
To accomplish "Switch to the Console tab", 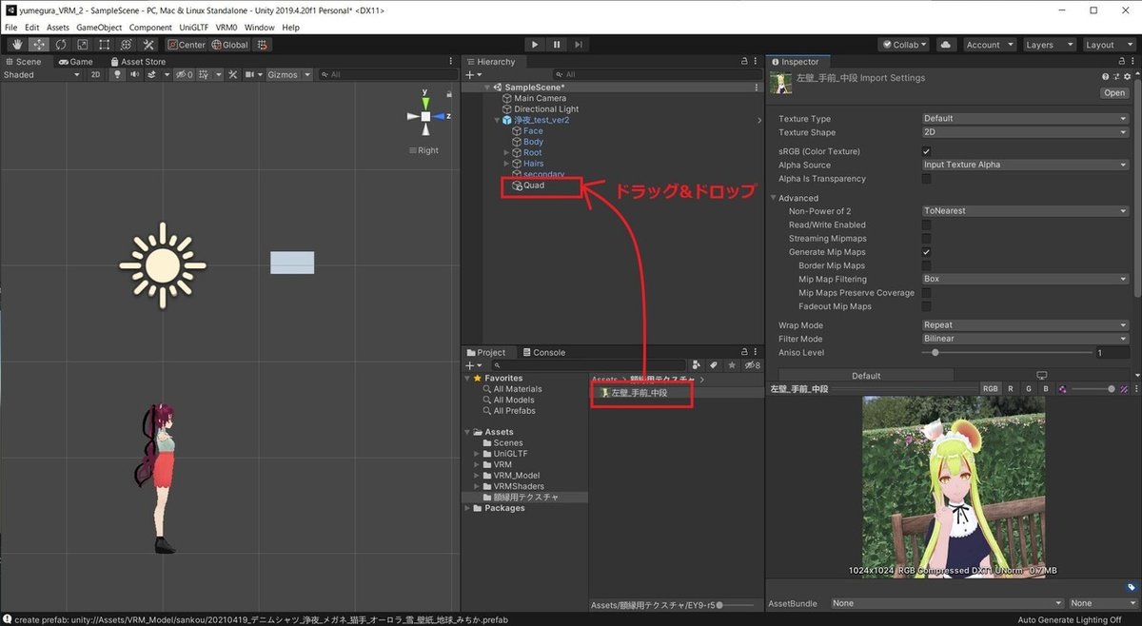I will point(543,352).
